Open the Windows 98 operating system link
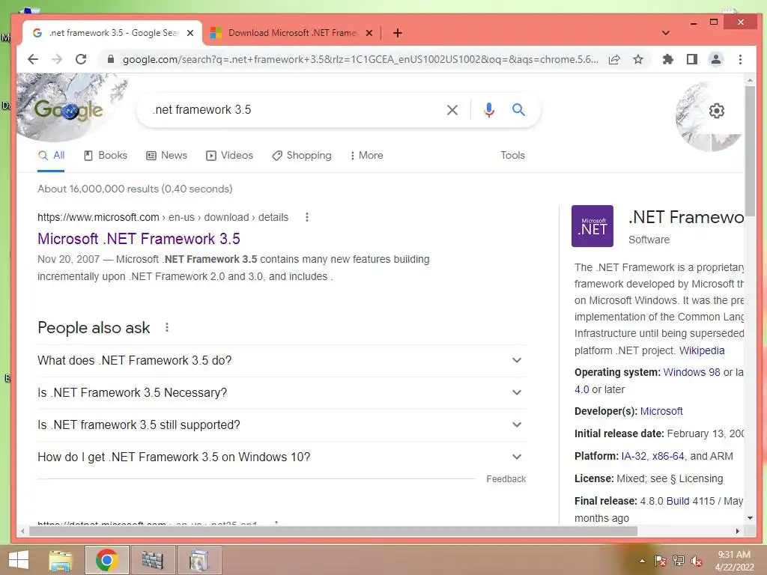Image resolution: width=767 pixels, height=575 pixels. pos(691,372)
